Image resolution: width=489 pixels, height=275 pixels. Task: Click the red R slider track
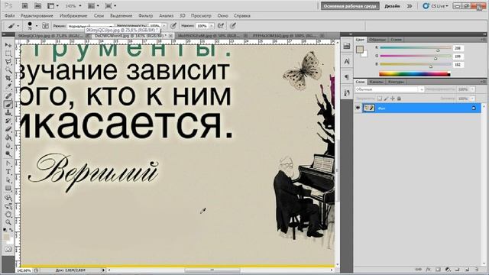coord(416,47)
